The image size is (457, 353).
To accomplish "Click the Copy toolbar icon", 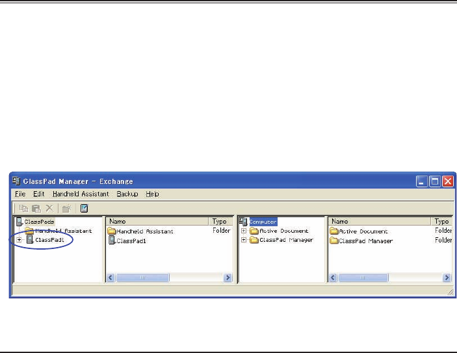I will click(23, 209).
